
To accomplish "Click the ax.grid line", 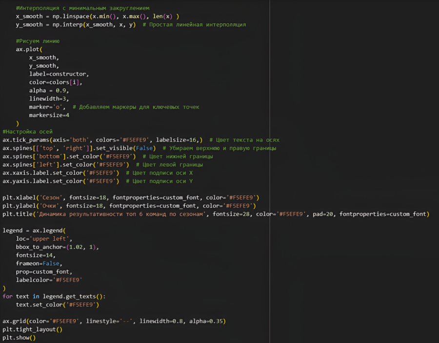I will (x=114, y=321).
